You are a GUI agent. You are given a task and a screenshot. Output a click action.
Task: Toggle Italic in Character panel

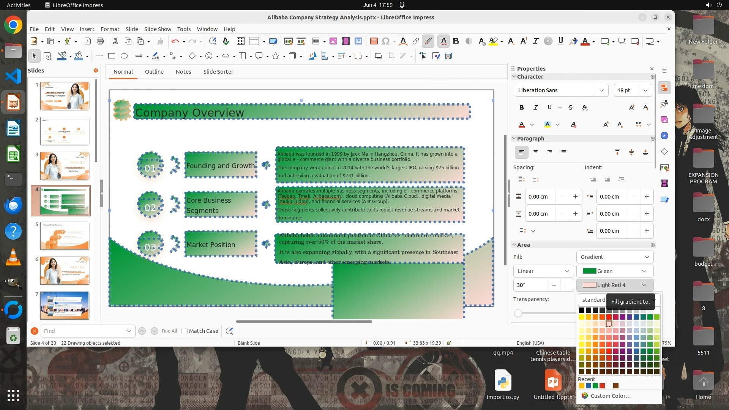point(535,107)
